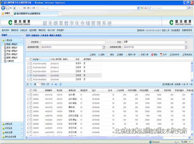194x144 pixels.
Task: Open the end date calendar picker icon
Action: point(186,47)
